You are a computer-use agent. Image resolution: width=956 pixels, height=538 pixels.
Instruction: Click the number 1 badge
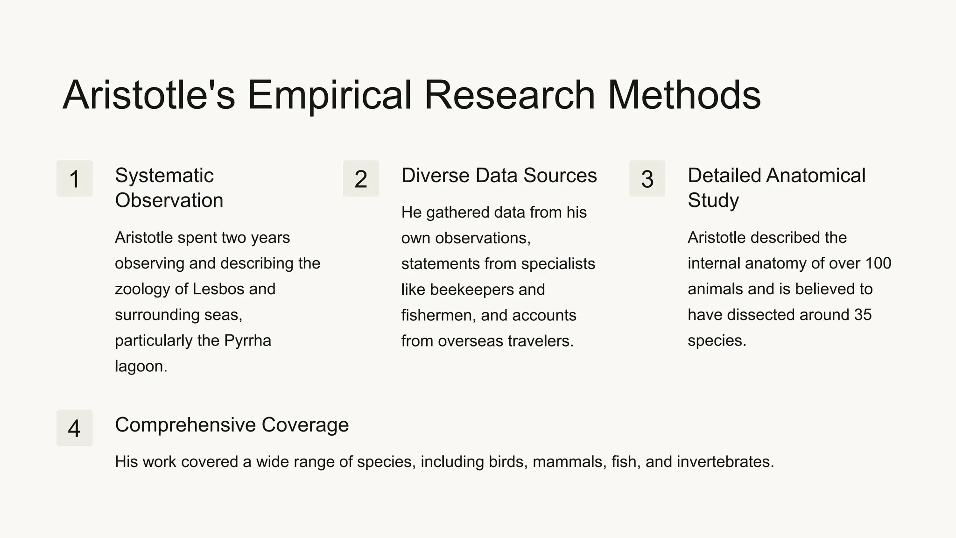pos(75,178)
